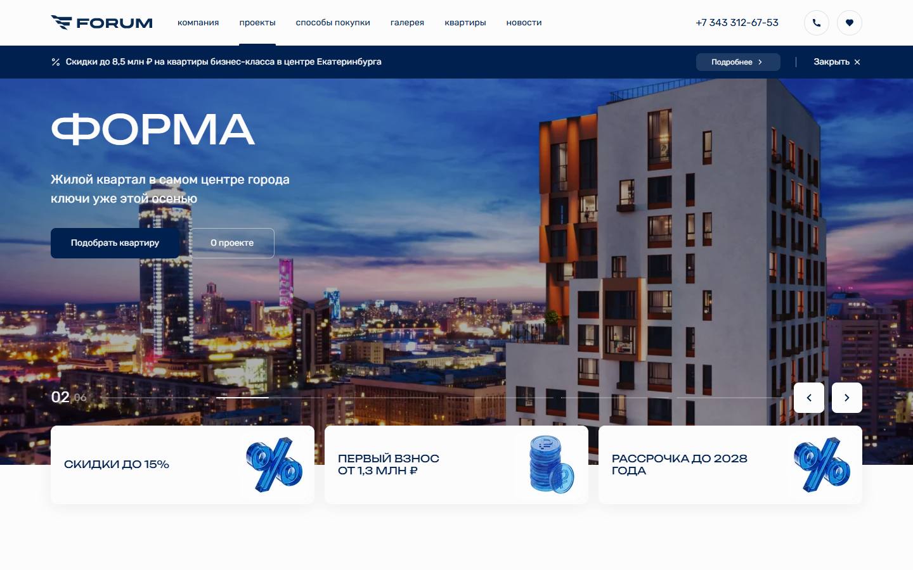Viewport: 913px width, 570px height.
Task: Click the «Подробнее» button in the promo bar
Action: pyautogui.click(x=738, y=62)
